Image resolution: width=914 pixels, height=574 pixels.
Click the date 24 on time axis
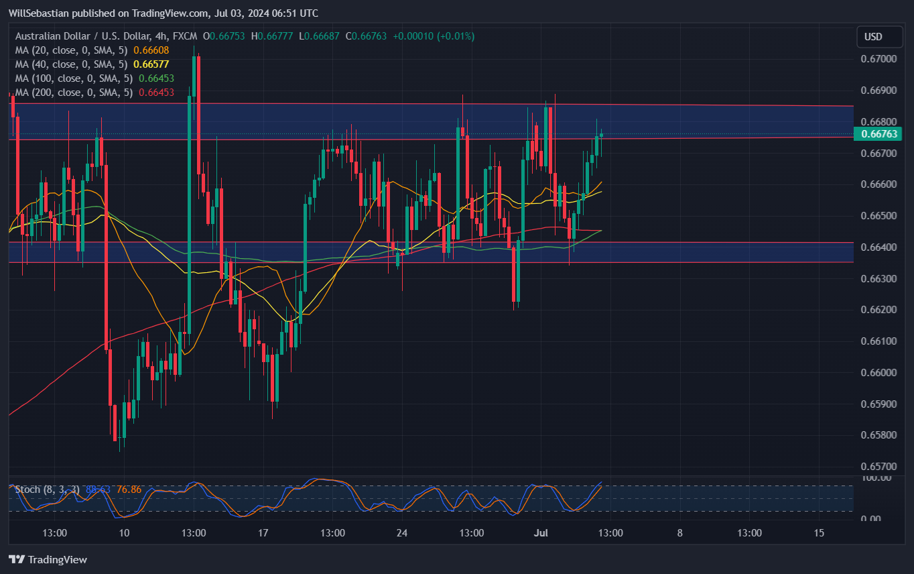point(402,534)
